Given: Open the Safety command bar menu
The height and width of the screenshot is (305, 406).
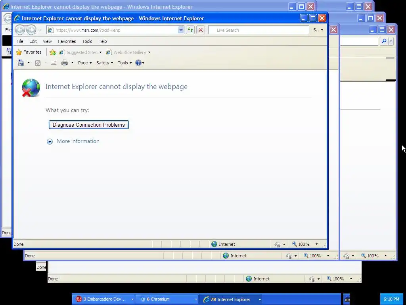Looking at the screenshot, I should pos(105,63).
